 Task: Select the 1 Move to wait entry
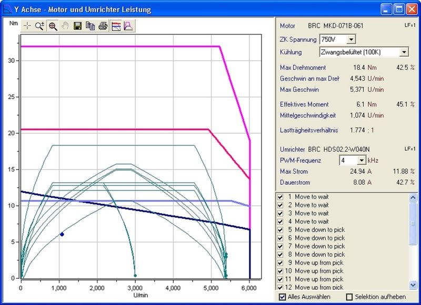click(310, 197)
